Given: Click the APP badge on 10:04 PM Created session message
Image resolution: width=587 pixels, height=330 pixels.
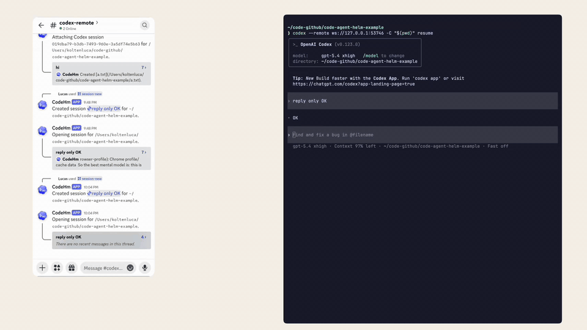Looking at the screenshot, I should [76, 187].
